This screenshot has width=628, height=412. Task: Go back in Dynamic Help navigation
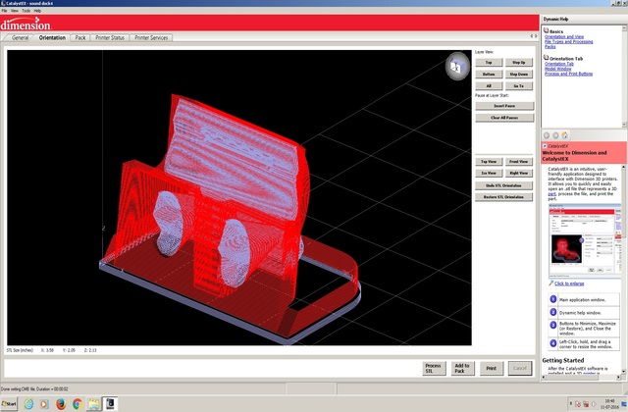click(x=547, y=135)
